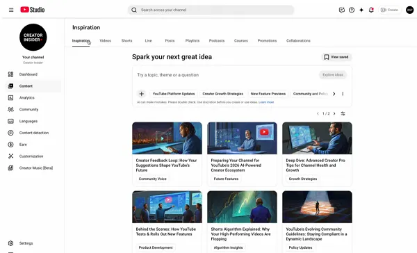
Task: Select Creator Growth Strategies chip
Action: [223, 94]
